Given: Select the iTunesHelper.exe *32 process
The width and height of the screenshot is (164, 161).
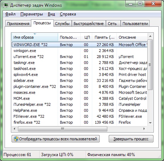Looking at the screenshot, I should (80, 104).
